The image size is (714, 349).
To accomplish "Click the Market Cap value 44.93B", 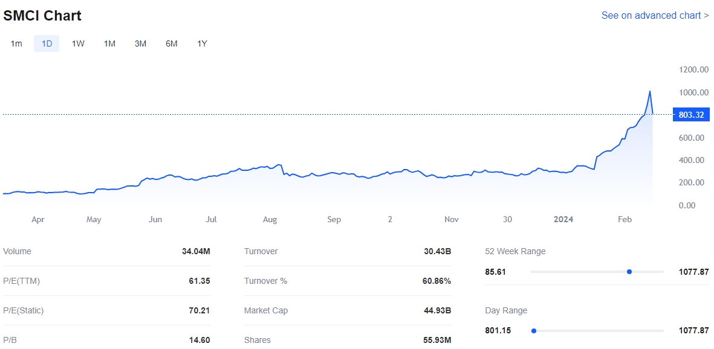I will tap(437, 310).
